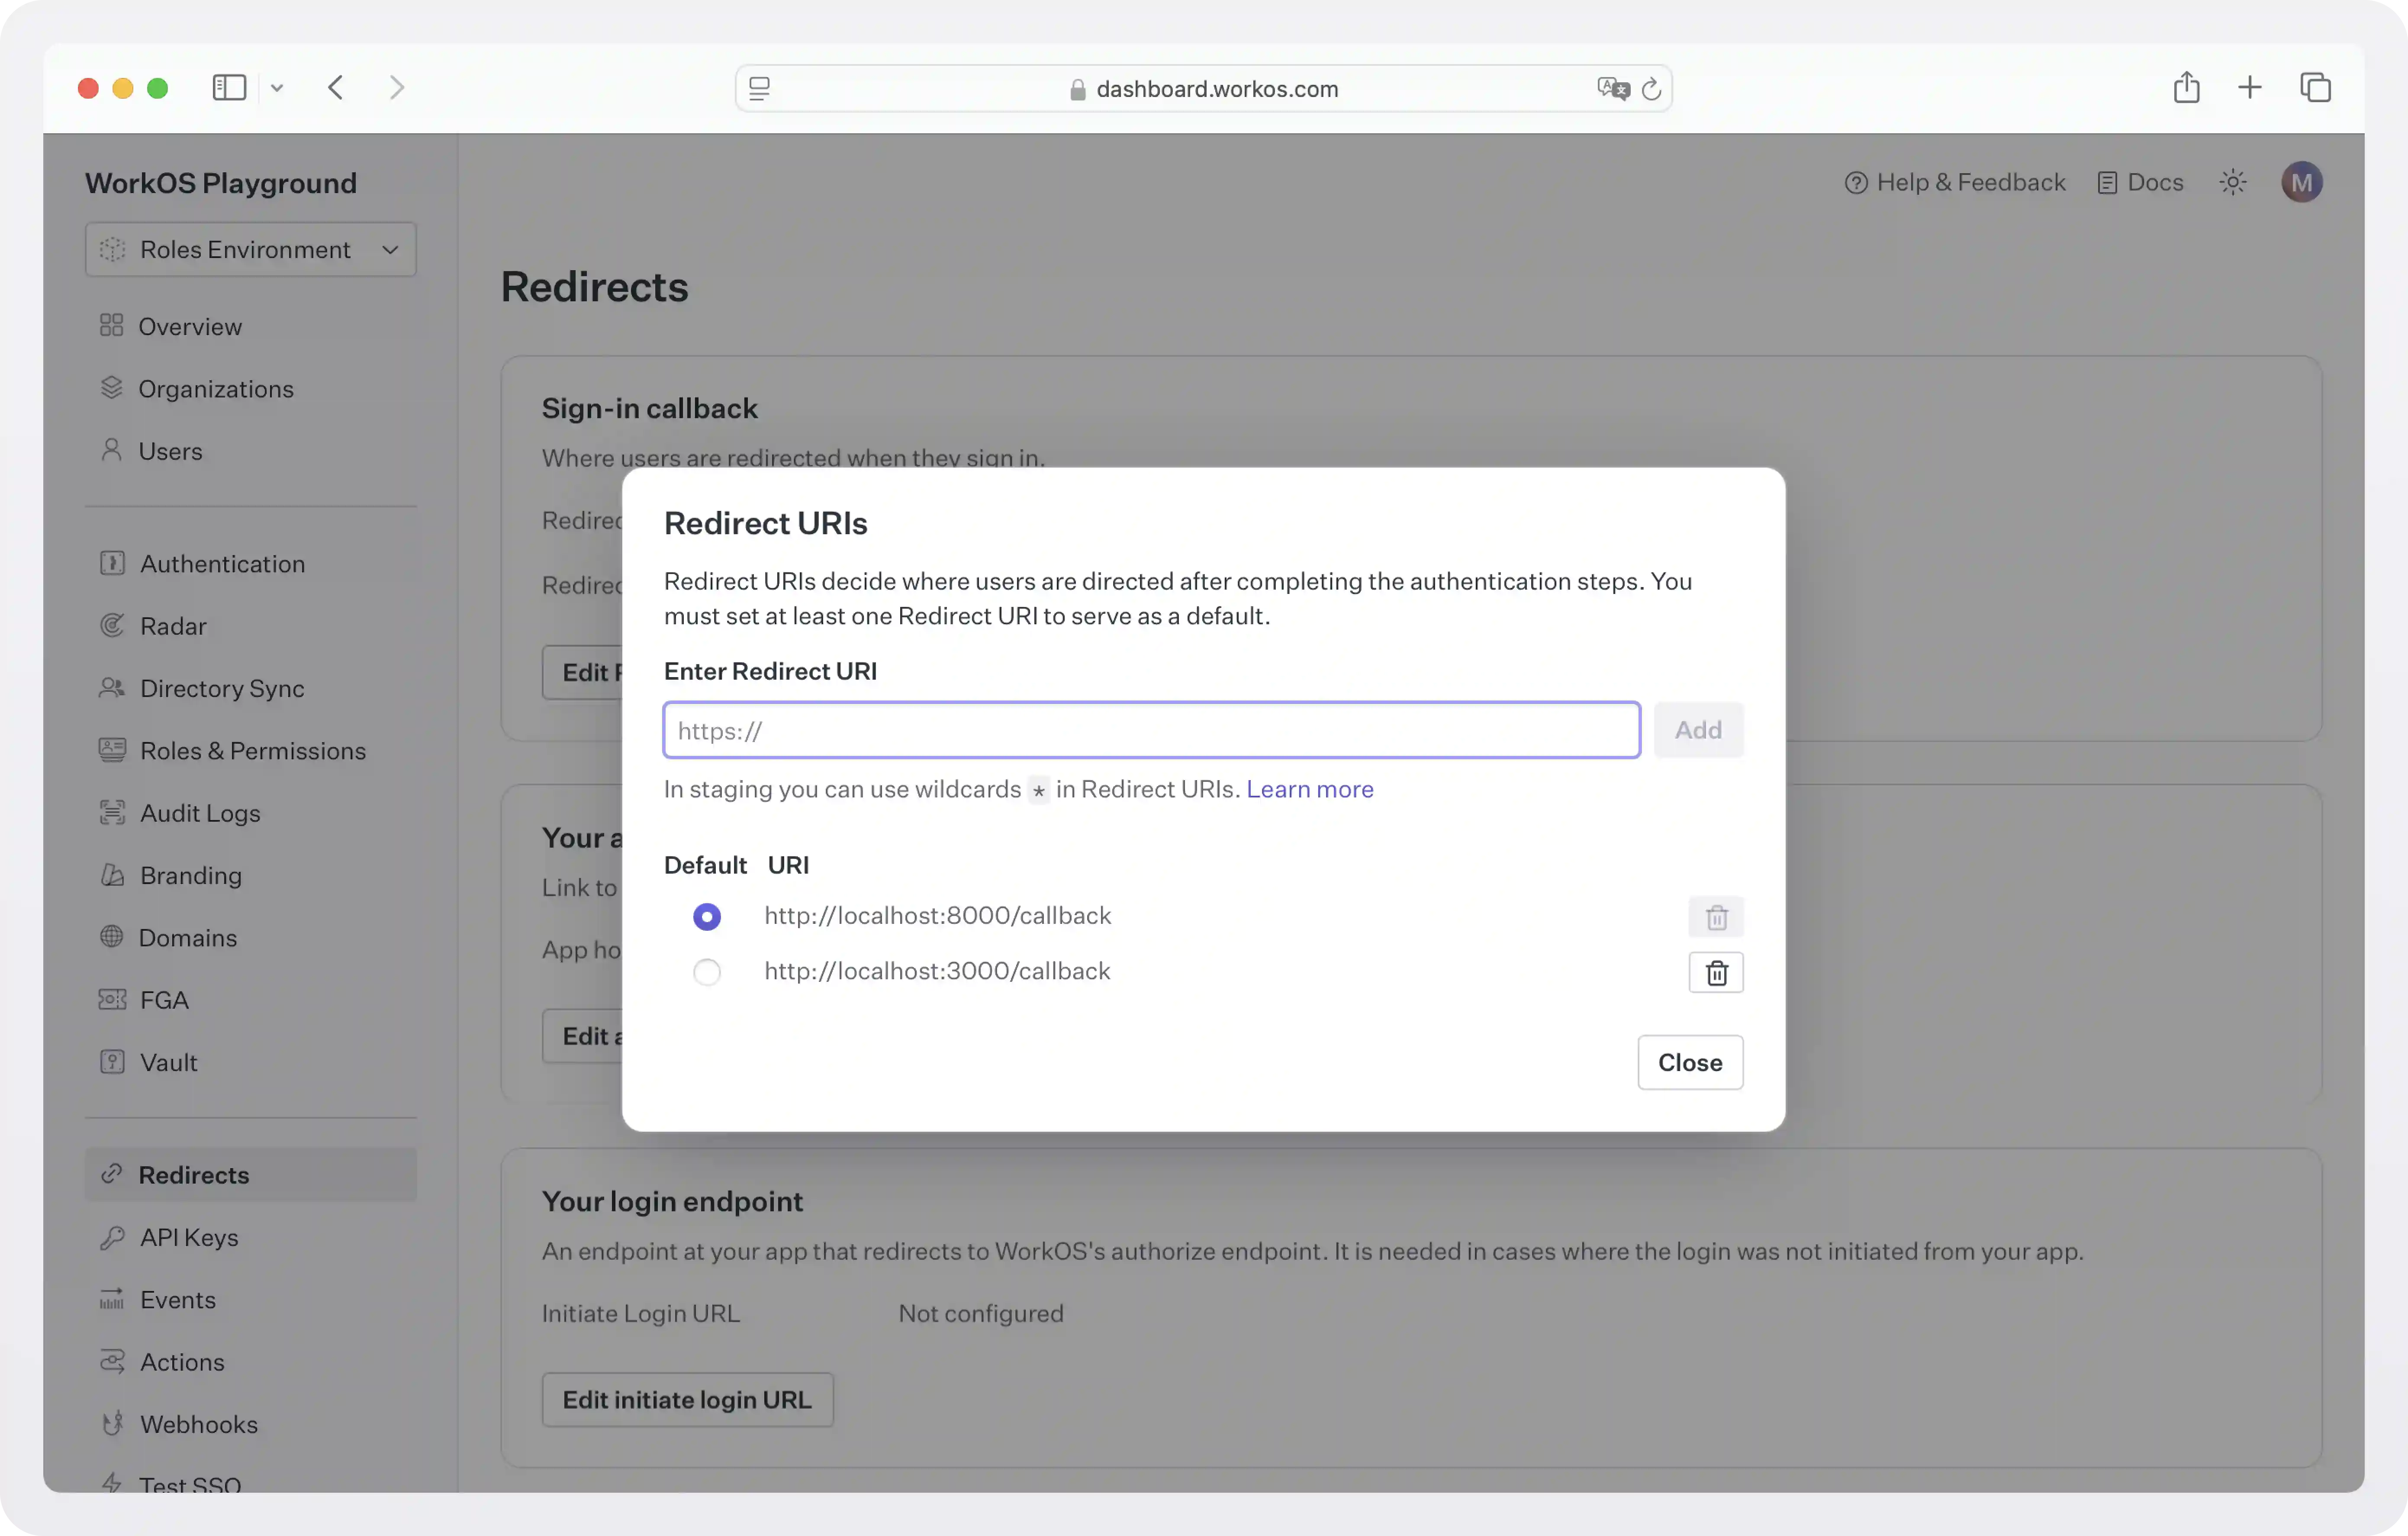Click http://localhost:8000/callback text
This screenshot has width=2408, height=1536.
click(937, 915)
